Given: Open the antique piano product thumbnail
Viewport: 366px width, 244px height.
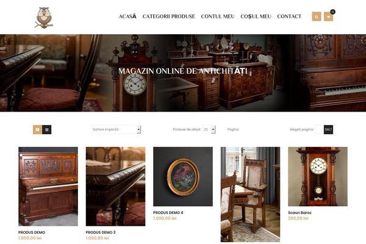Looking at the screenshot, I should pyautogui.click(x=48, y=186).
